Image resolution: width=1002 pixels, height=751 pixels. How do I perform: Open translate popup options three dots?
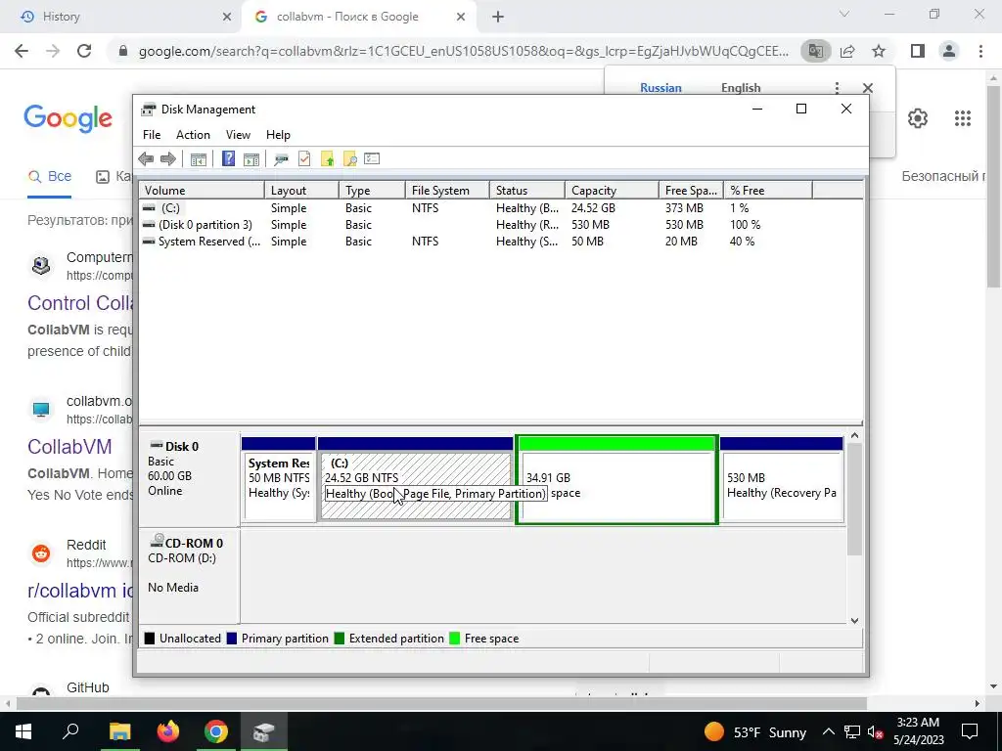tap(837, 88)
